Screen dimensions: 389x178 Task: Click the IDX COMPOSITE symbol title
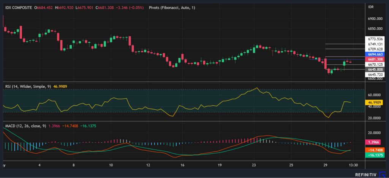[x=19, y=8]
